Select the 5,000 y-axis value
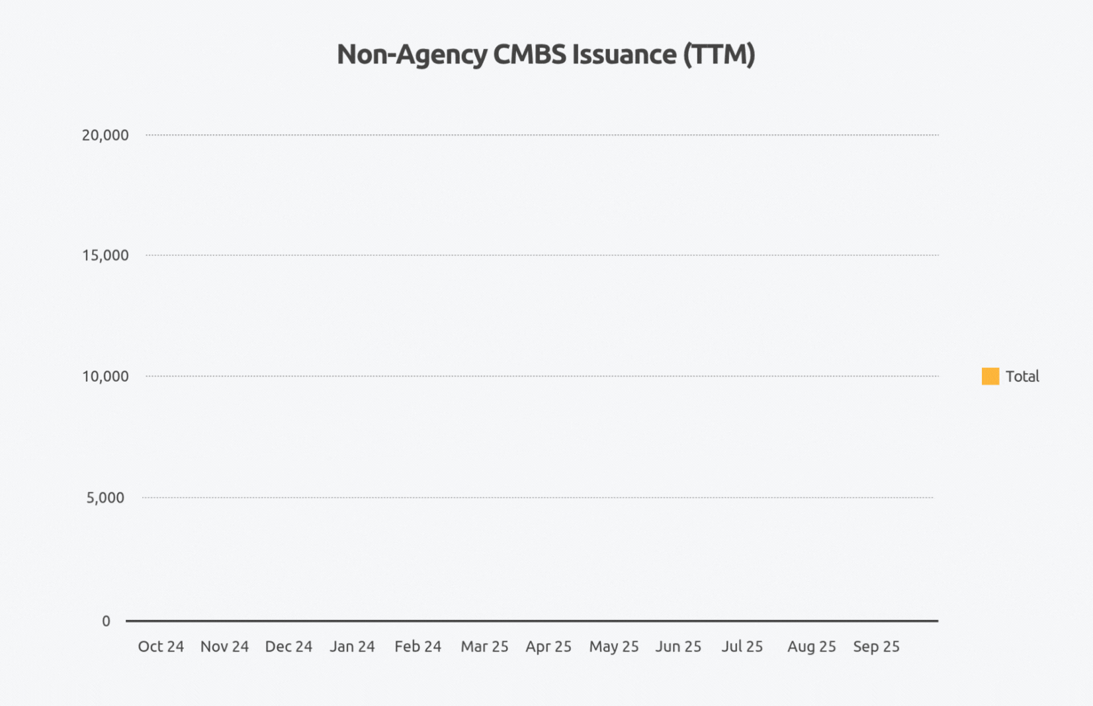The width and height of the screenshot is (1093, 706). click(x=105, y=498)
